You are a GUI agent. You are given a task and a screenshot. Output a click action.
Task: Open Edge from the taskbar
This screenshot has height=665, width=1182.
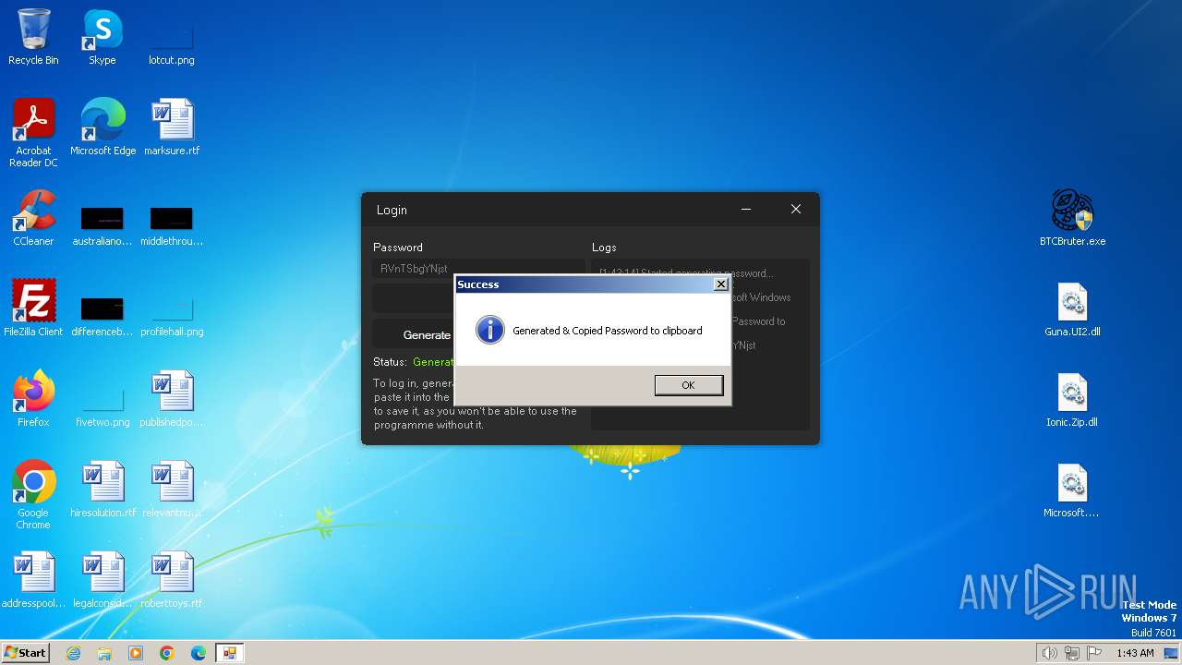pos(199,653)
